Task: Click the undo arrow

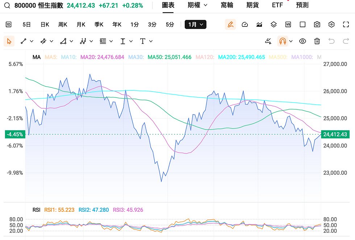Action: 331,41
